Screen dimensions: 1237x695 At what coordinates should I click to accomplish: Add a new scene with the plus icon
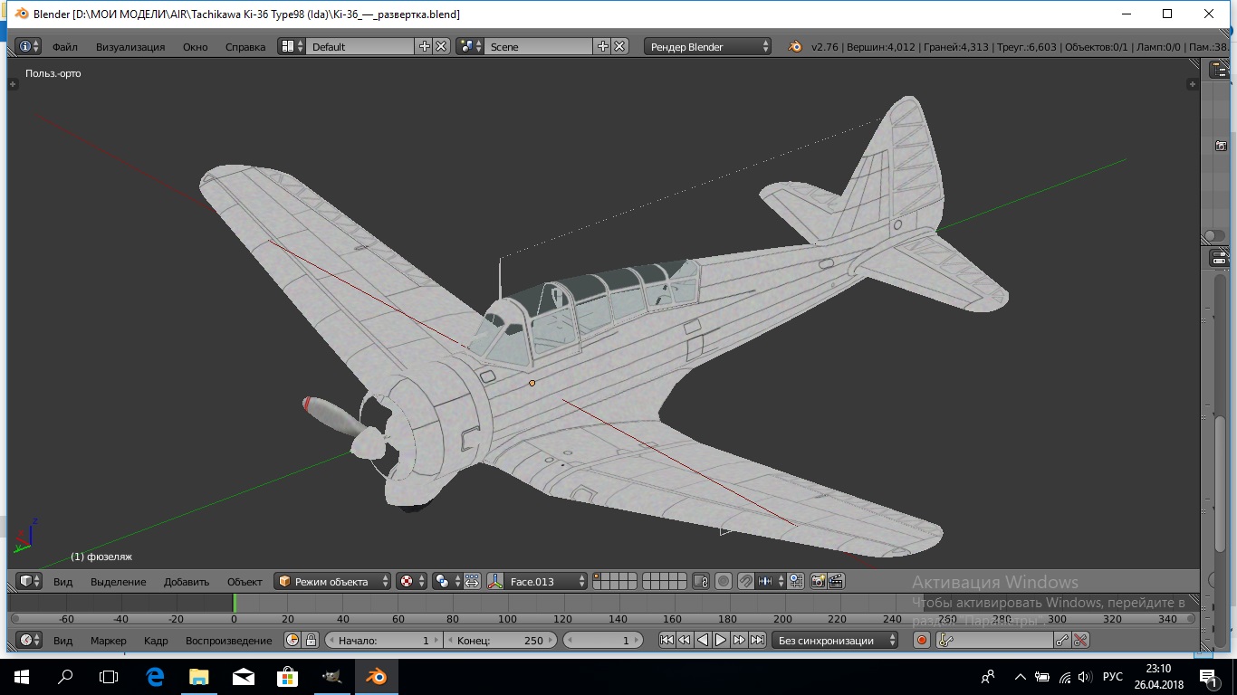(603, 46)
